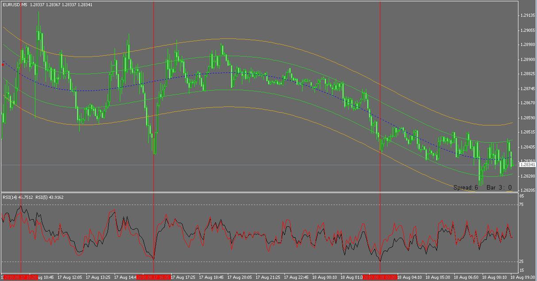Click the 1.28900 price scale value
Image resolution: width=537 pixels, height=281 pixels.
[x=528, y=59]
